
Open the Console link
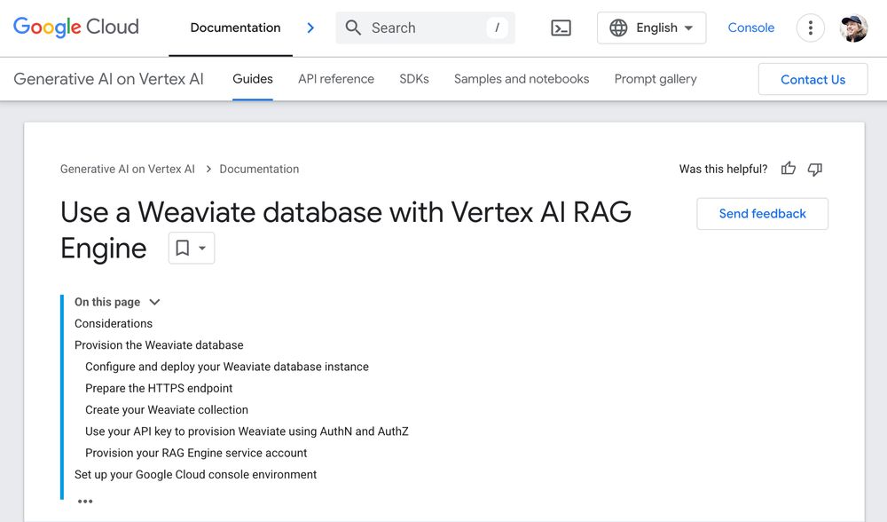pos(750,28)
